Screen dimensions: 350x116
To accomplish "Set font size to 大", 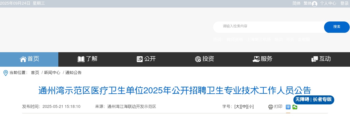I will tap(238, 106).
